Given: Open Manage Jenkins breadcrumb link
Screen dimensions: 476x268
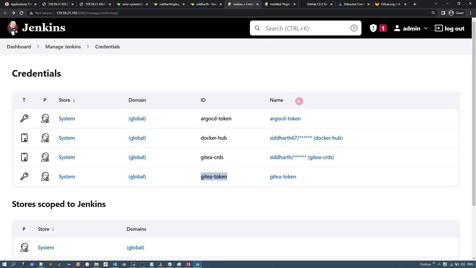Looking at the screenshot, I should click(63, 47).
